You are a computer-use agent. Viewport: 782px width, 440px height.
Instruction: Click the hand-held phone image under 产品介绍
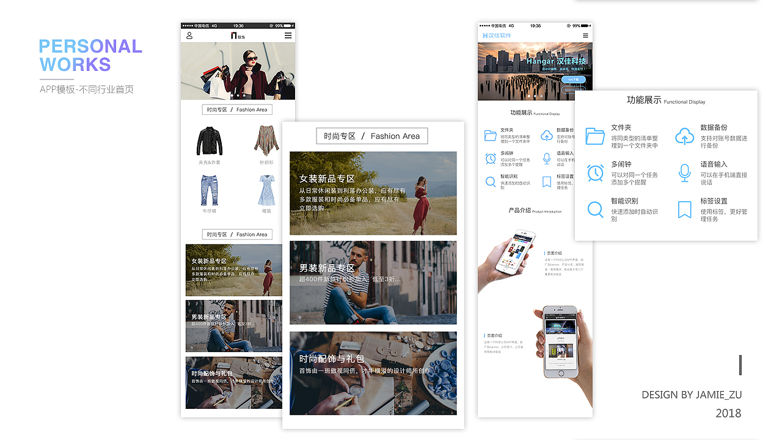pyautogui.click(x=508, y=261)
